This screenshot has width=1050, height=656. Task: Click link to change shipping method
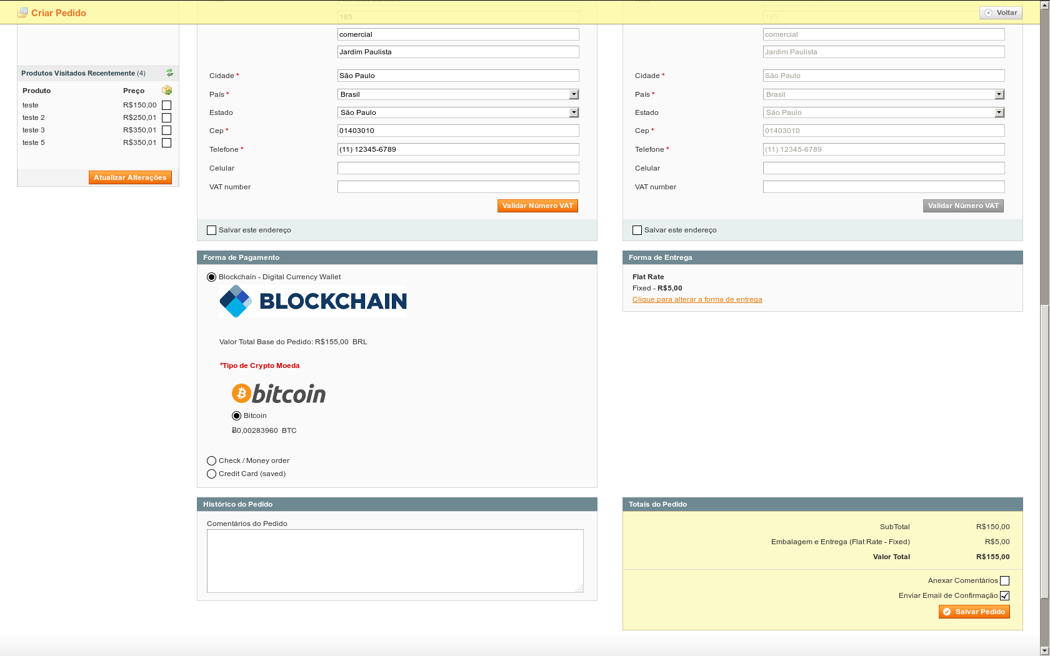coord(697,300)
